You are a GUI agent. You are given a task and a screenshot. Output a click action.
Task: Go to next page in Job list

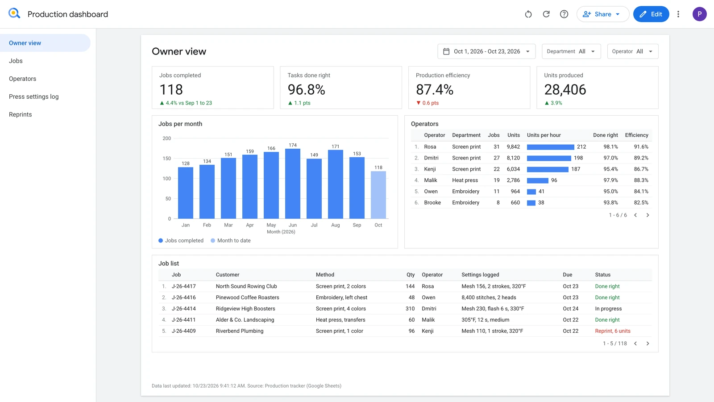tap(648, 343)
